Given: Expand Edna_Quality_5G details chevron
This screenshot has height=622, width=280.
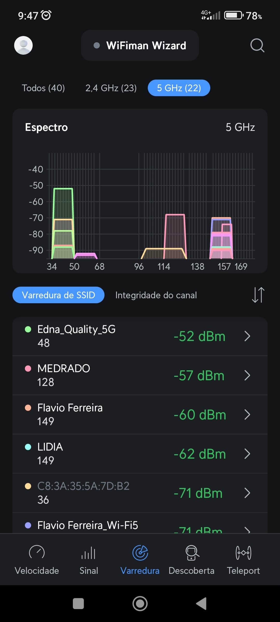Looking at the screenshot, I should click(x=247, y=336).
